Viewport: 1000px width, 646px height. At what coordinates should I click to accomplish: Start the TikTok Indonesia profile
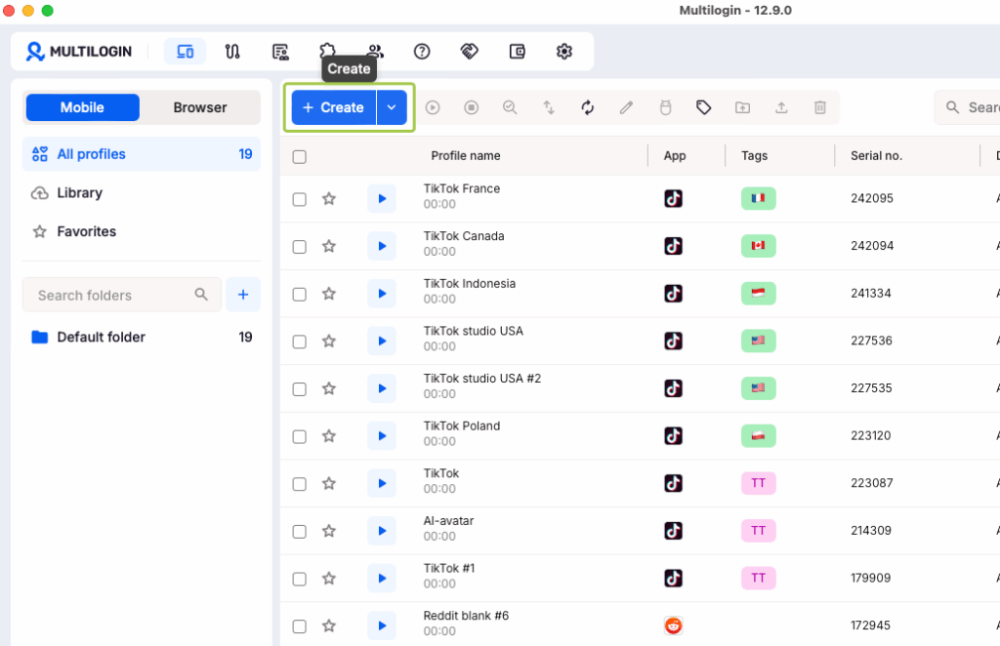pos(382,294)
